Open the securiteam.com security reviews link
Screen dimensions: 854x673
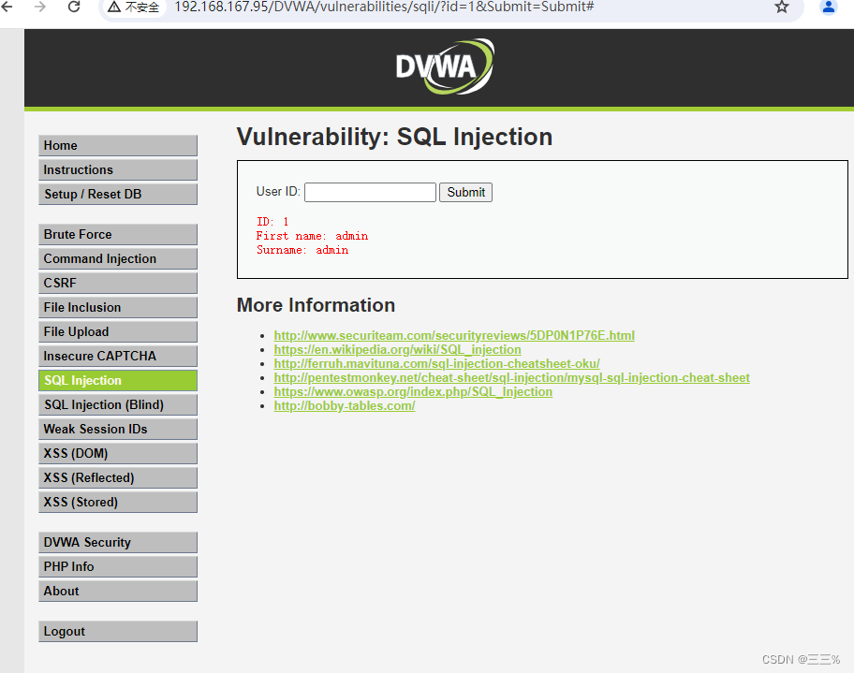click(454, 335)
